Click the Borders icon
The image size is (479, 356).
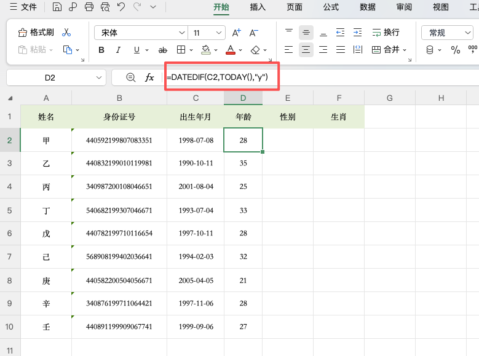point(181,50)
